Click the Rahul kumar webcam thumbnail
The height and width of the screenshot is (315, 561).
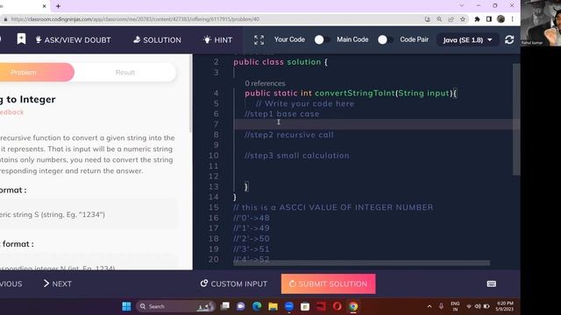(541, 23)
